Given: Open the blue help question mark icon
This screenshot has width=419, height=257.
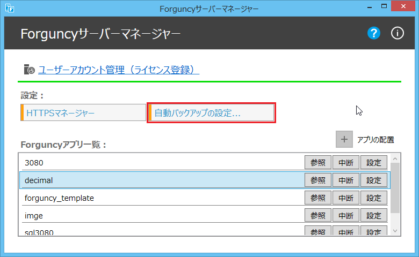Looking at the screenshot, I should 373,33.
